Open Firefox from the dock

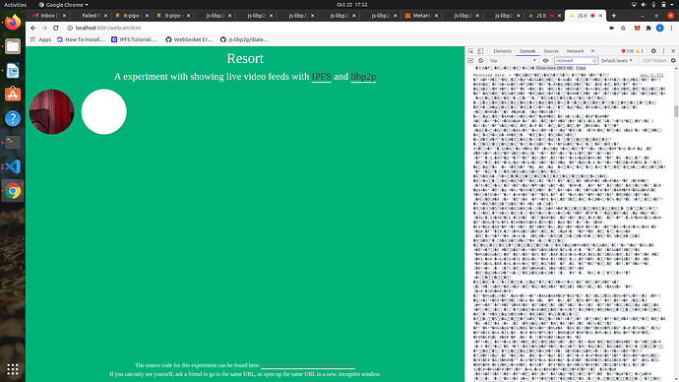click(x=13, y=22)
